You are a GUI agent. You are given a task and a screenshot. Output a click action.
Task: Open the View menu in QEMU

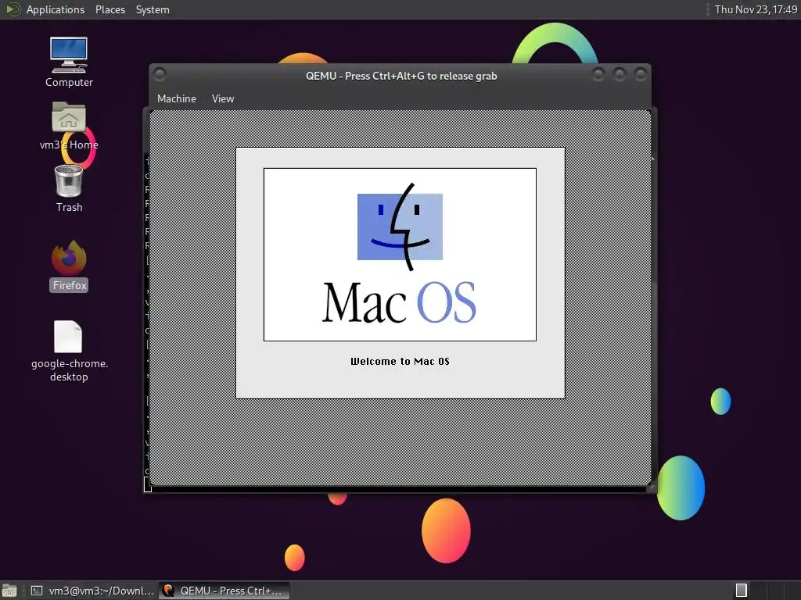click(223, 98)
